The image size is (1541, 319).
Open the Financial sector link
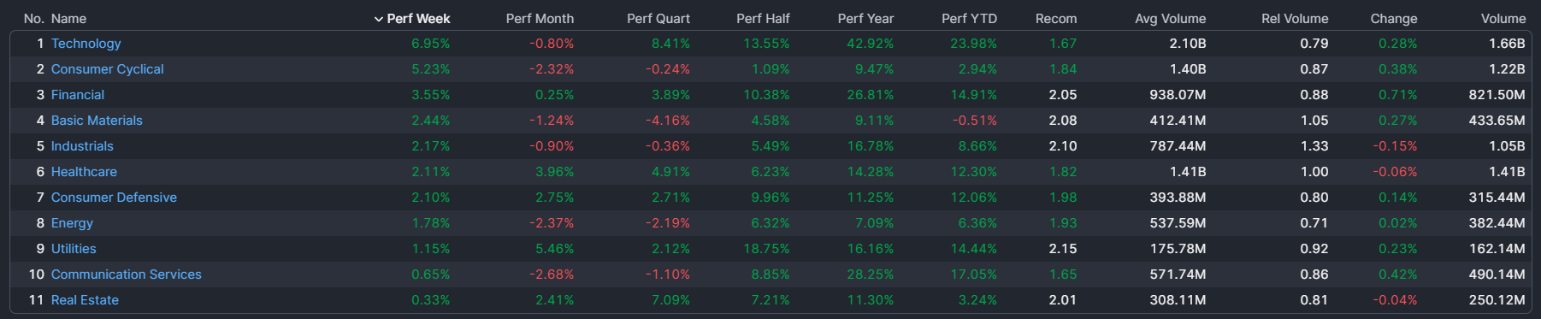[77, 95]
